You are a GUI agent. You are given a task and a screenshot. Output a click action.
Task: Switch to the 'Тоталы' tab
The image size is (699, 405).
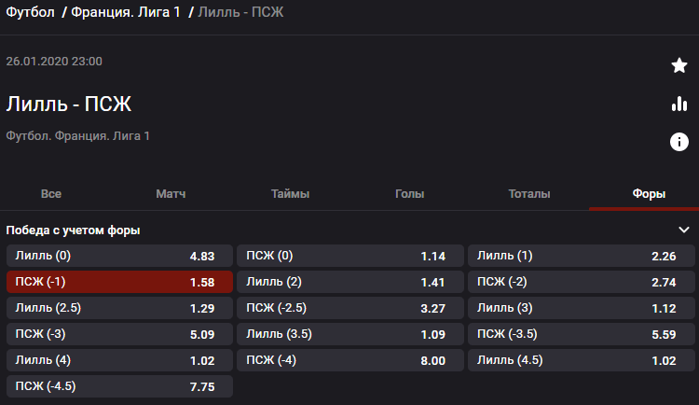[x=529, y=194]
